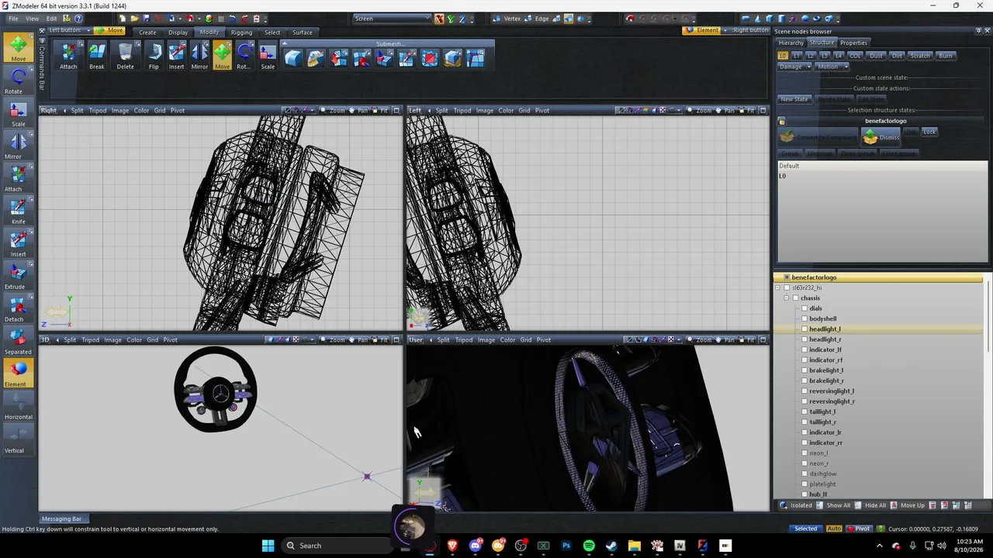
Task: Select the Attach tool in left sidebar
Action: (x=18, y=178)
